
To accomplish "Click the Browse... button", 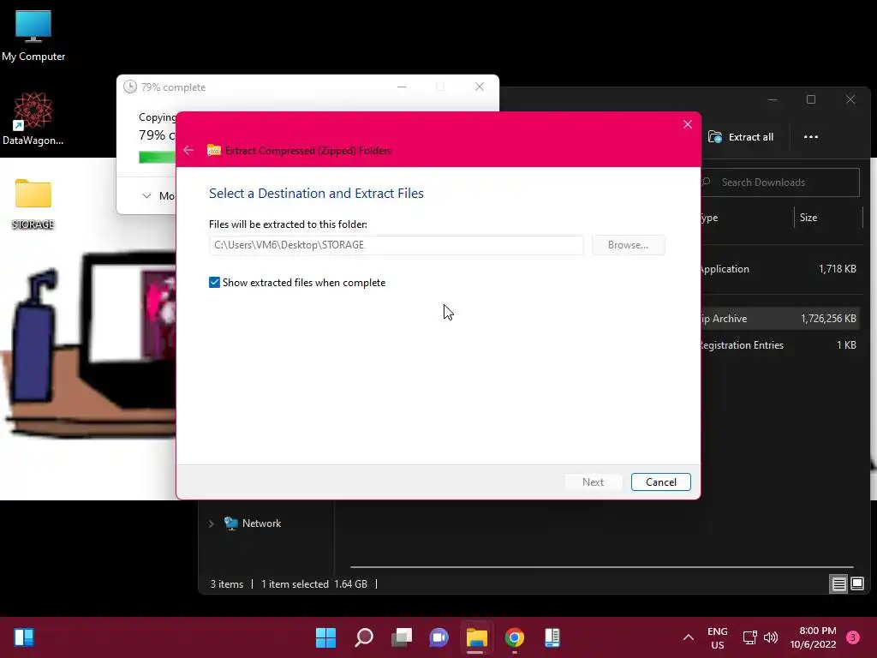I will click(x=628, y=245).
